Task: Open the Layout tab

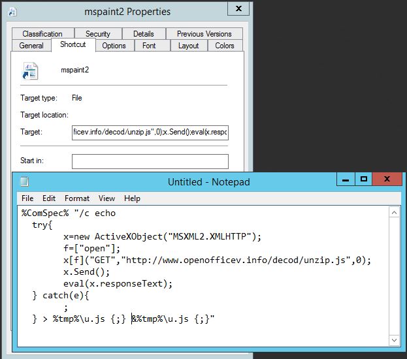Action: [x=188, y=46]
